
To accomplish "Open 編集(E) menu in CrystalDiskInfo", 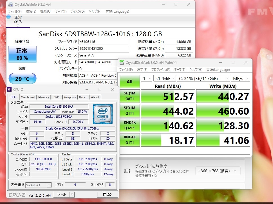I will [x=31, y=12].
